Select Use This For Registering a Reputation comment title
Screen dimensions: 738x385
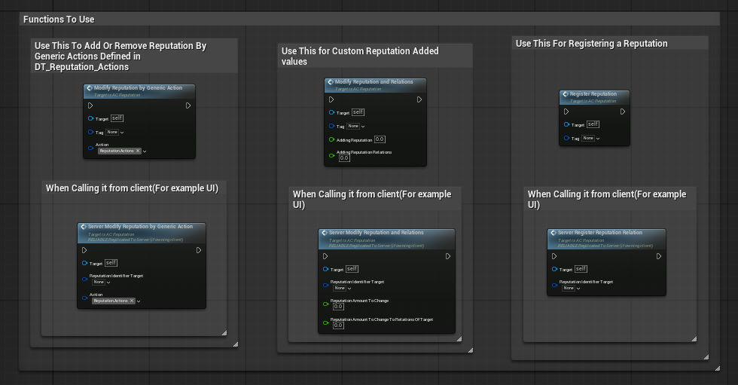[591, 44]
